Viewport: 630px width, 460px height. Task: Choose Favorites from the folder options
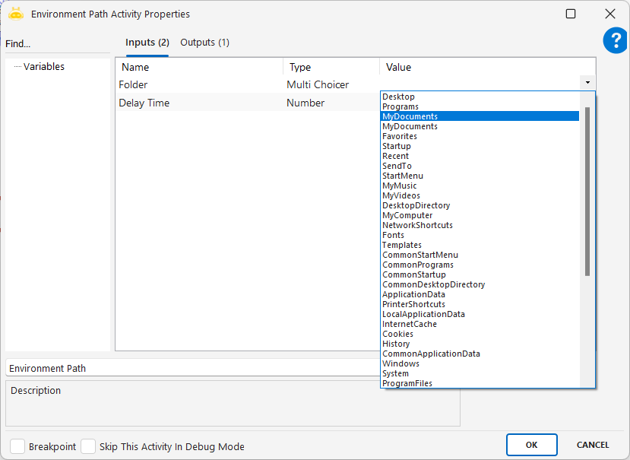pos(399,136)
